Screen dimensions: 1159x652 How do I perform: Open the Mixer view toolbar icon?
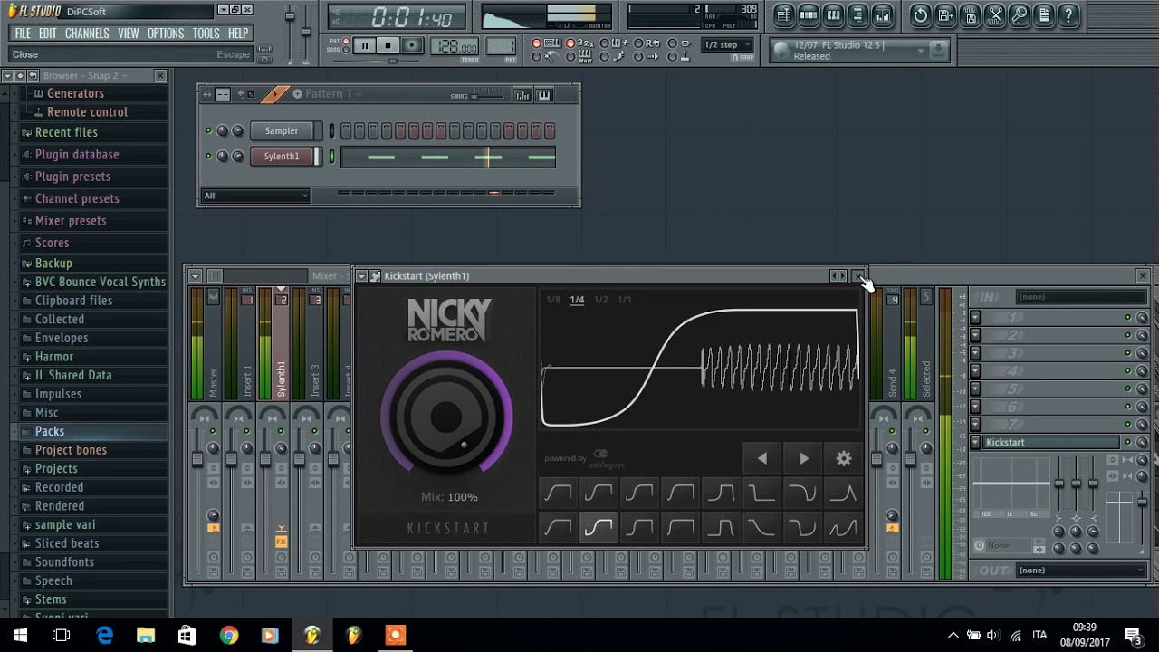882,14
